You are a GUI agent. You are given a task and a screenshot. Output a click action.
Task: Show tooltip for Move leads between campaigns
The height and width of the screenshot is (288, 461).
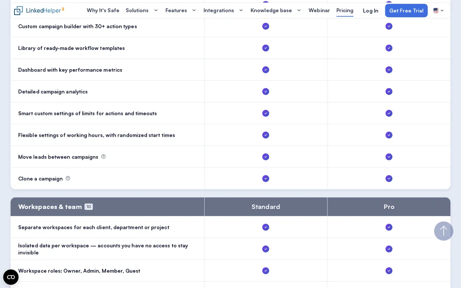tap(103, 157)
